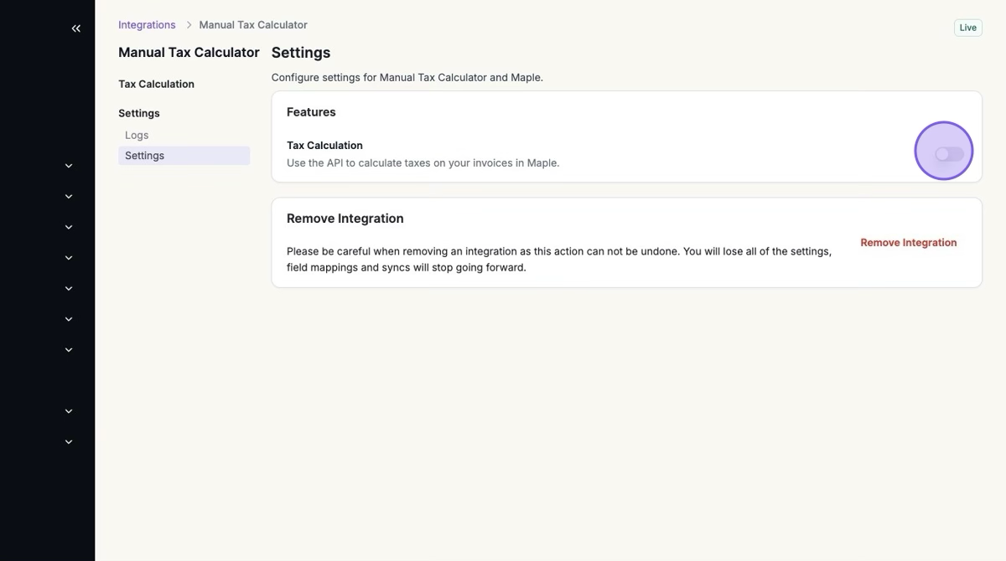
Task: Go back via the Integrations breadcrumb link
Action: [147, 25]
